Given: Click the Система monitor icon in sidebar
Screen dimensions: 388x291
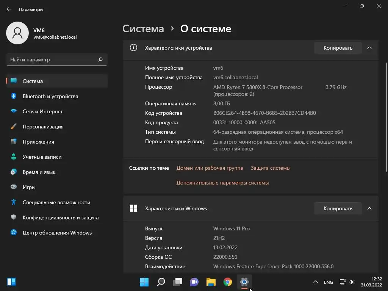Looking at the screenshot, I should point(14,81).
